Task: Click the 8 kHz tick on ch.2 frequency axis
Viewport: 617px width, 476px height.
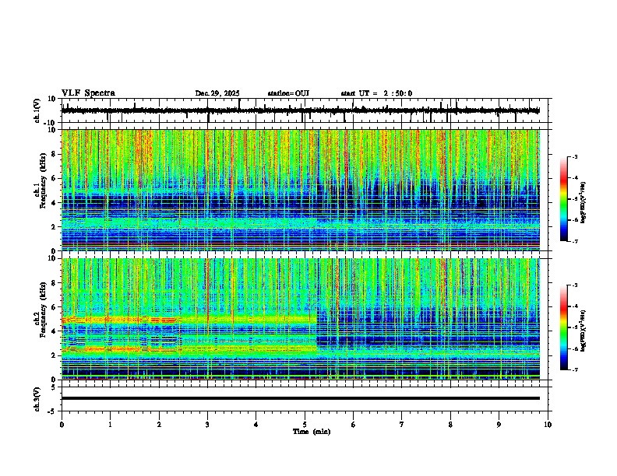Action: 54,283
